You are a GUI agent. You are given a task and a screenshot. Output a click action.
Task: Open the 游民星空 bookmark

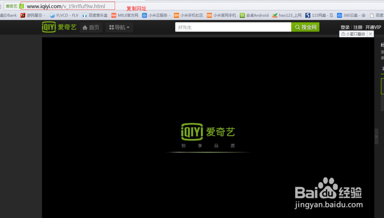pos(33,15)
